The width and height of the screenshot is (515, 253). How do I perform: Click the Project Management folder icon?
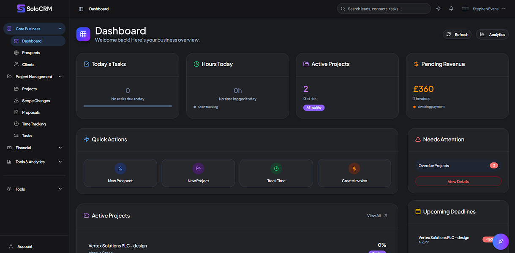pos(9,77)
